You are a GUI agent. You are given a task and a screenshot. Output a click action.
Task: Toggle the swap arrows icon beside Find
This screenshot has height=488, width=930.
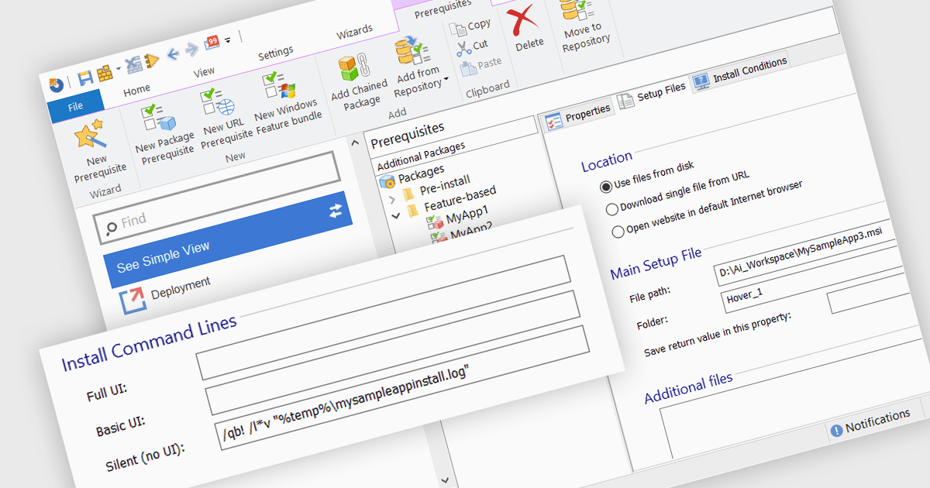336,211
